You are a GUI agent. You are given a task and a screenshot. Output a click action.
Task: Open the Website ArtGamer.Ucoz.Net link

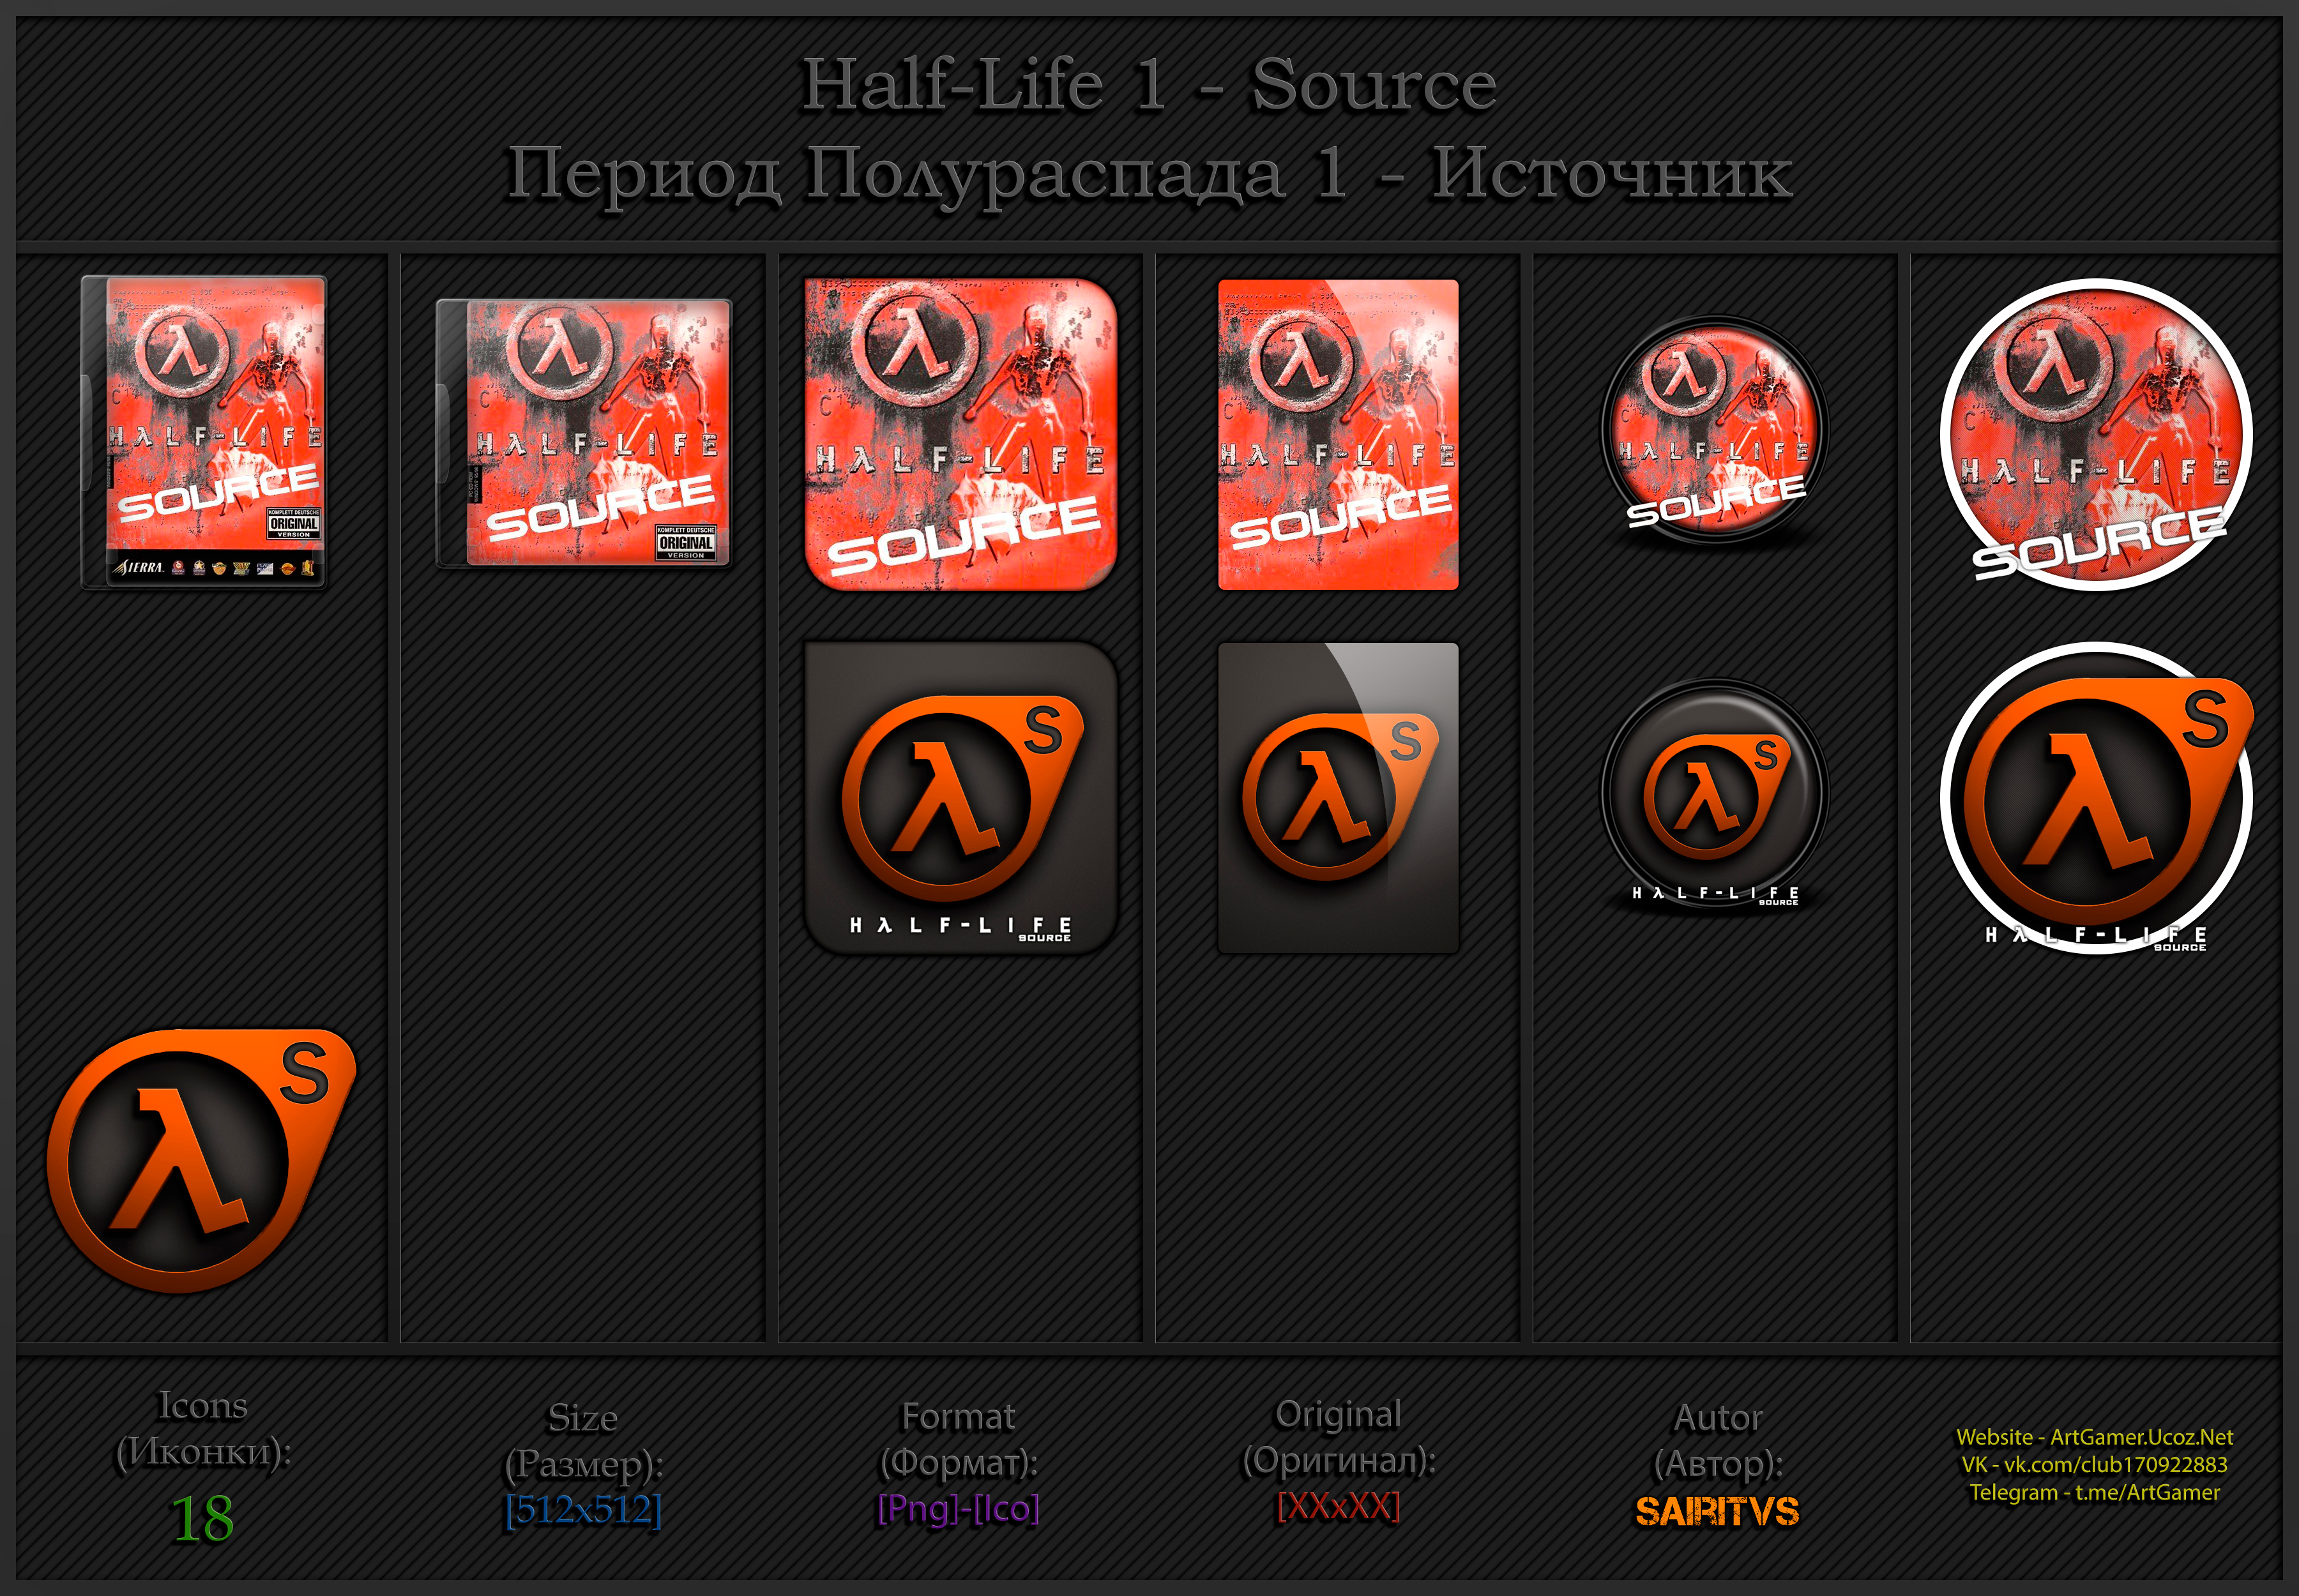tap(2094, 1437)
